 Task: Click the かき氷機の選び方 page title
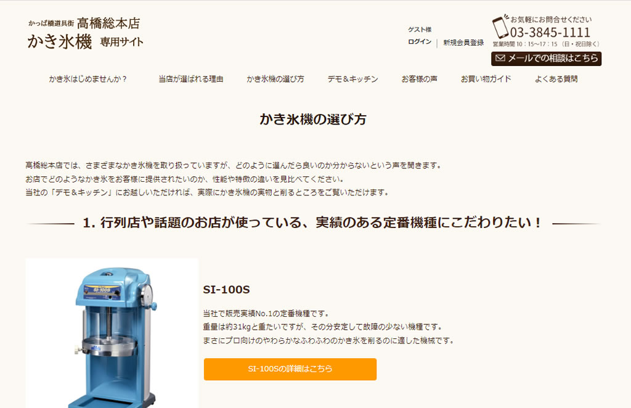(312, 119)
